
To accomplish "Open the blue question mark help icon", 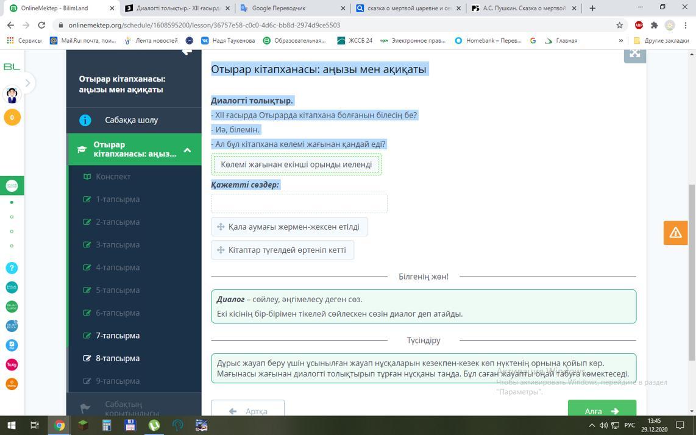I will tap(12, 267).
